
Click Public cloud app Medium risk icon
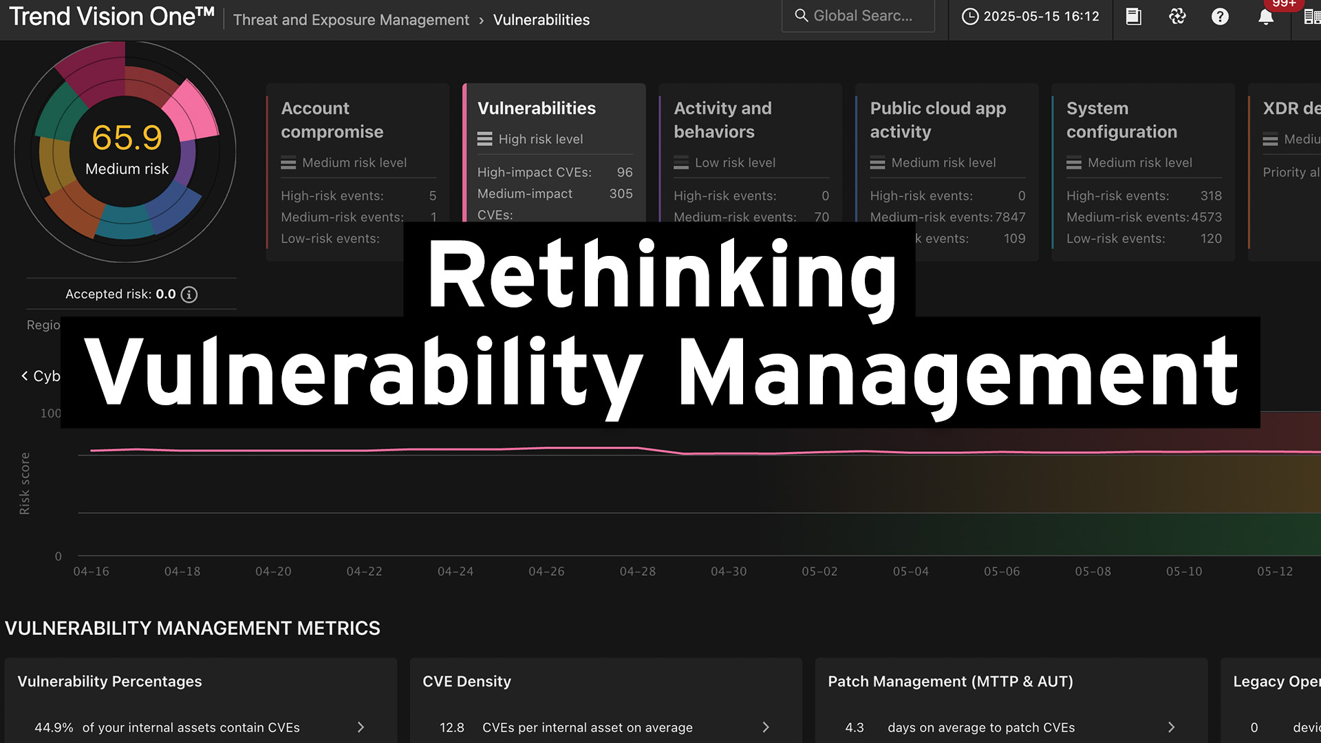(x=877, y=163)
